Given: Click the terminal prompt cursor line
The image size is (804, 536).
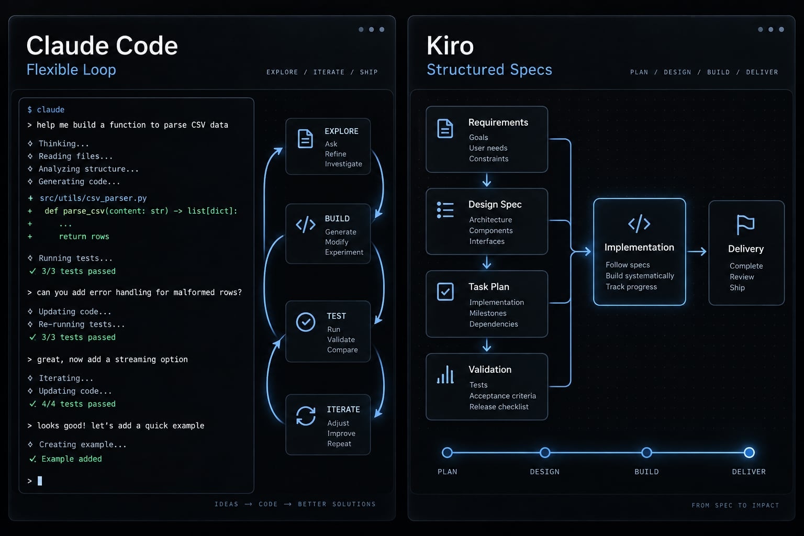Looking at the screenshot, I should 35,481.
